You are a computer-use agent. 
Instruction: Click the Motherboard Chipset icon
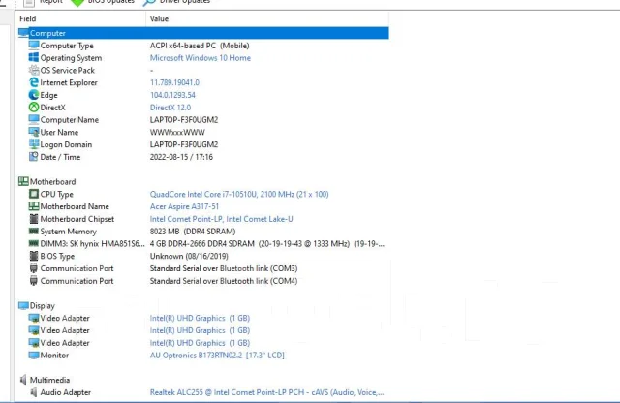(34, 219)
